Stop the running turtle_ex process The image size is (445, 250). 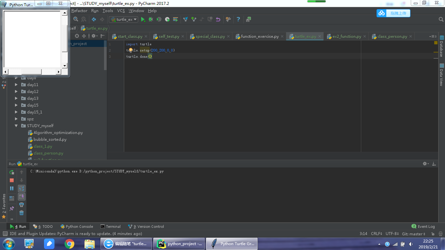coord(12,180)
